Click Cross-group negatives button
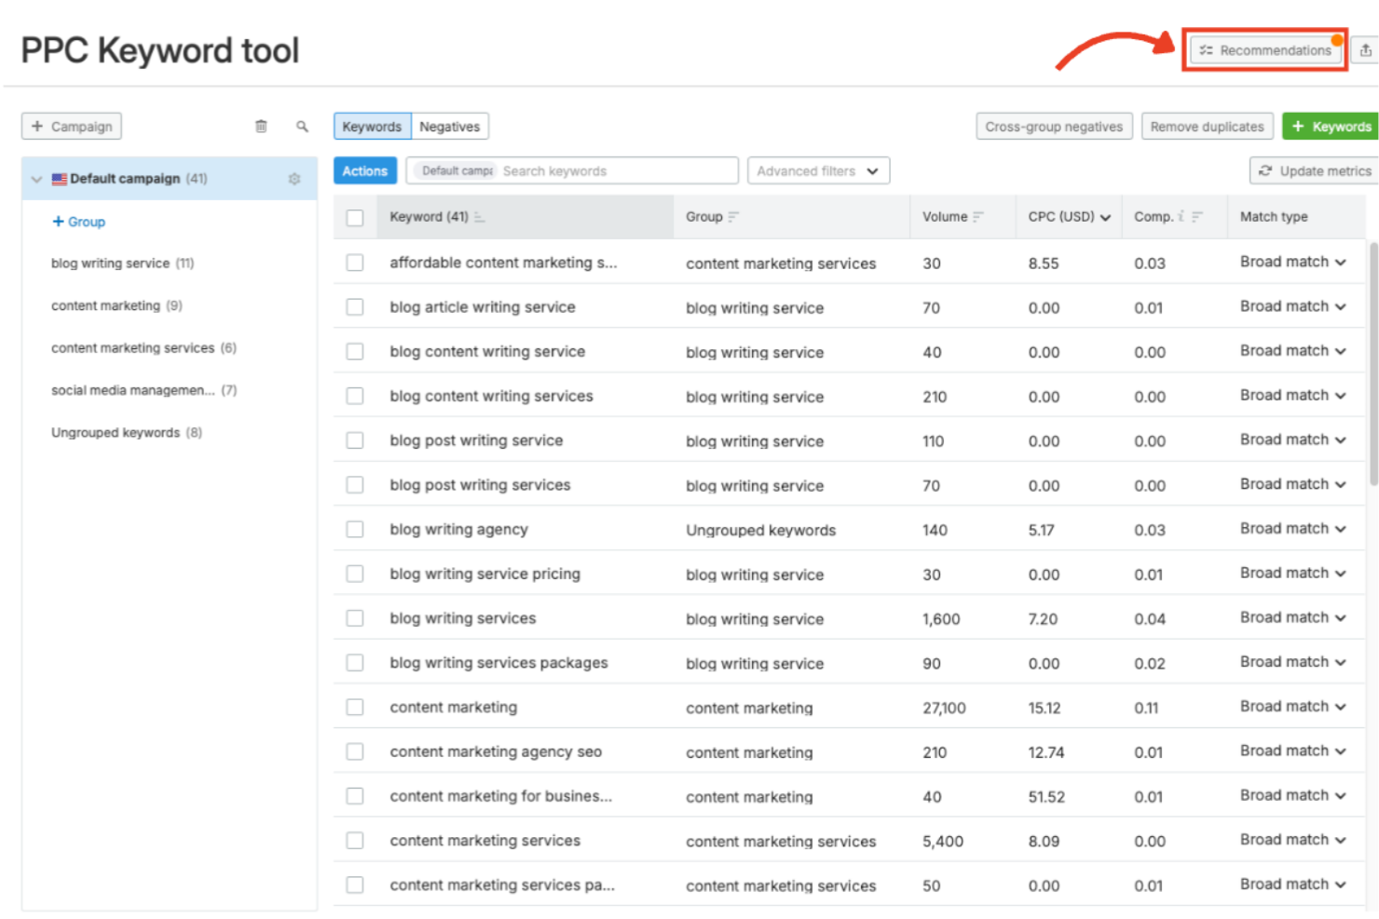1379x919 pixels. pyautogui.click(x=1055, y=127)
